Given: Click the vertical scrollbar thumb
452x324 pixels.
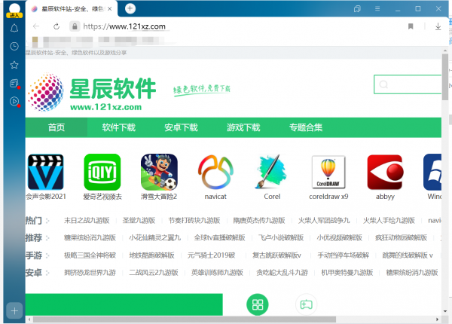Looking at the screenshot, I should tap(445, 78).
